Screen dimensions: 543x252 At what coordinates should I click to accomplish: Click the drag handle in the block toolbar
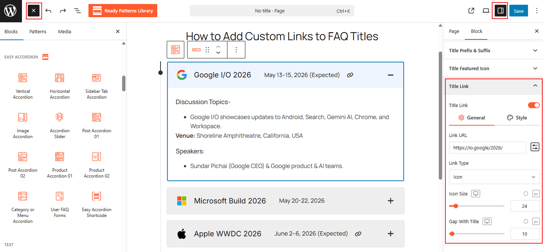(x=207, y=50)
